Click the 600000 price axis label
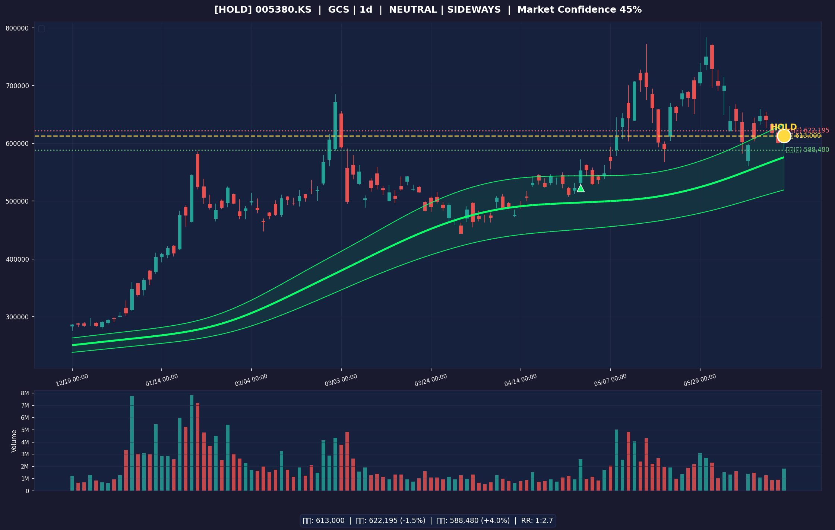The width and height of the screenshot is (835, 530). 17,144
